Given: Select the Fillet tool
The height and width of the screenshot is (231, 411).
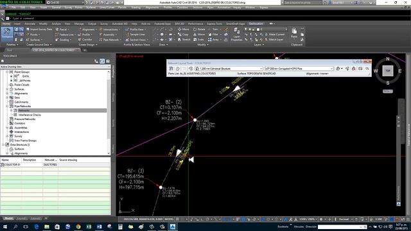Looking at the screenshot, I should 214,35.
